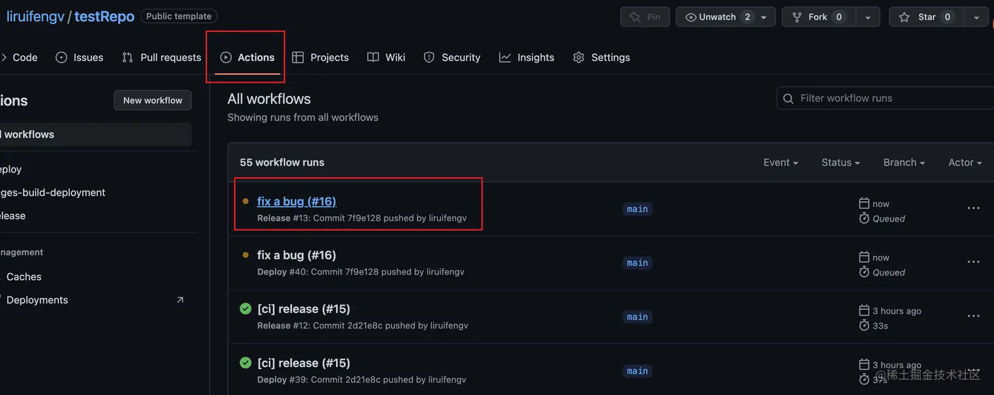
Task: Open the testRepo repository link
Action: (104, 17)
